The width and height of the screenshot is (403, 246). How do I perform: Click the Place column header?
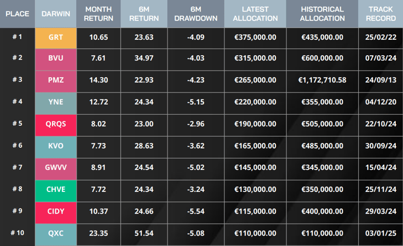[x=17, y=14]
